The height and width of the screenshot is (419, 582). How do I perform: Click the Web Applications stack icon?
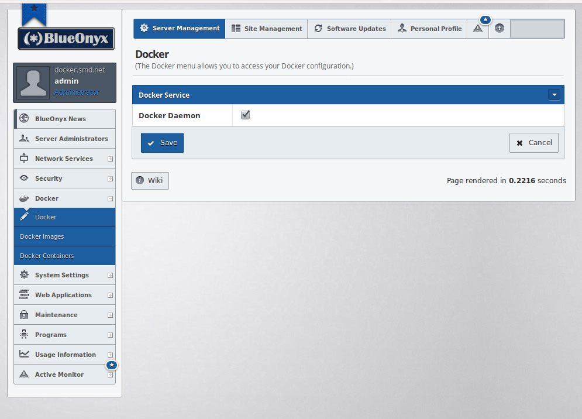pos(24,294)
